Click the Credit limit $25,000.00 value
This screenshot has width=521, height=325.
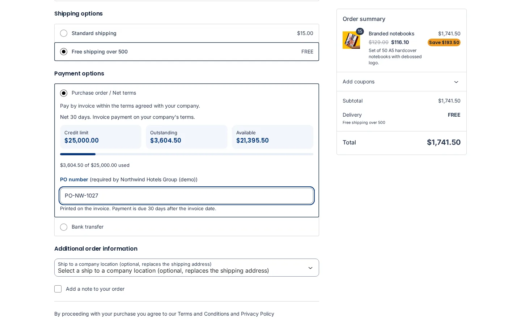81,140
